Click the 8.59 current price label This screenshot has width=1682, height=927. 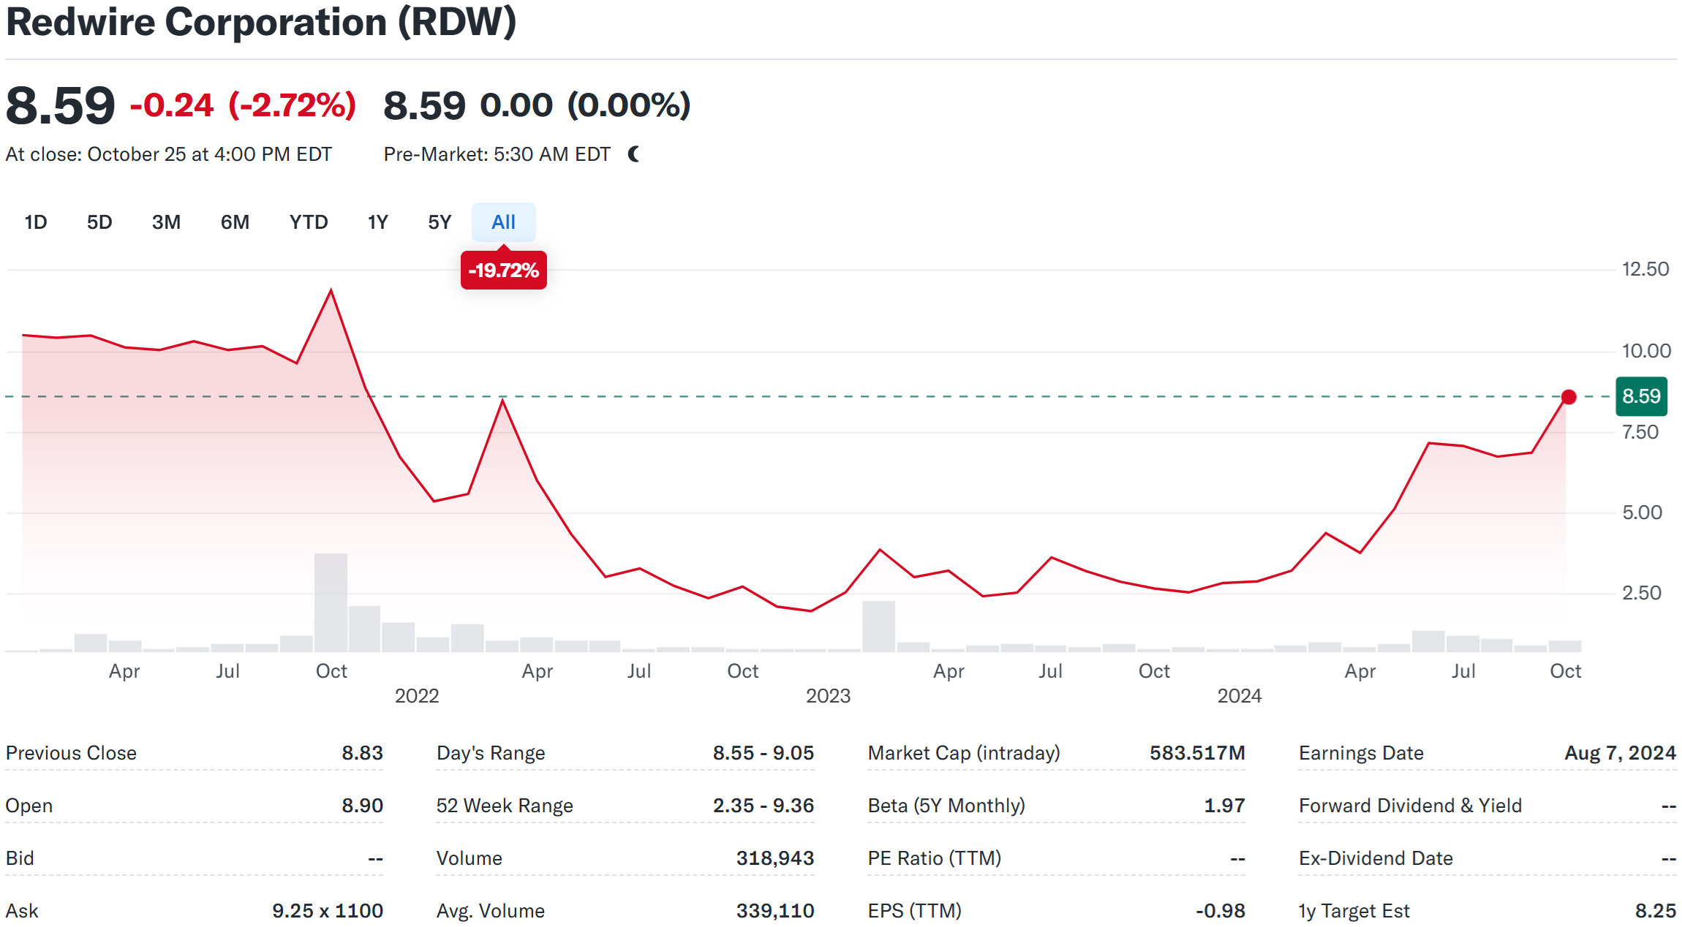[x=1642, y=396]
